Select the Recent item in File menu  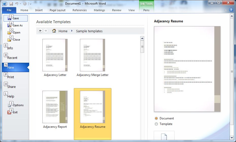point(12,58)
